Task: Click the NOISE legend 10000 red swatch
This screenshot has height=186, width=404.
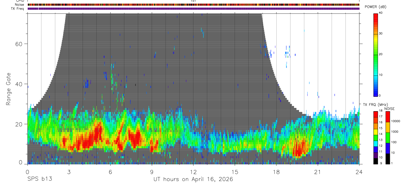Action: tap(387, 117)
